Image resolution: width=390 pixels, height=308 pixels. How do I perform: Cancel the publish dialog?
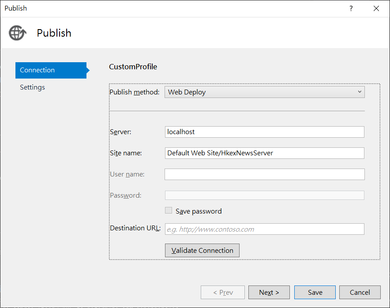point(360,292)
